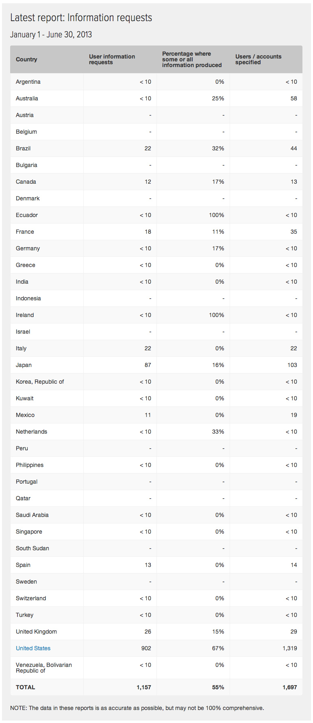Open the United States link

tap(33, 648)
